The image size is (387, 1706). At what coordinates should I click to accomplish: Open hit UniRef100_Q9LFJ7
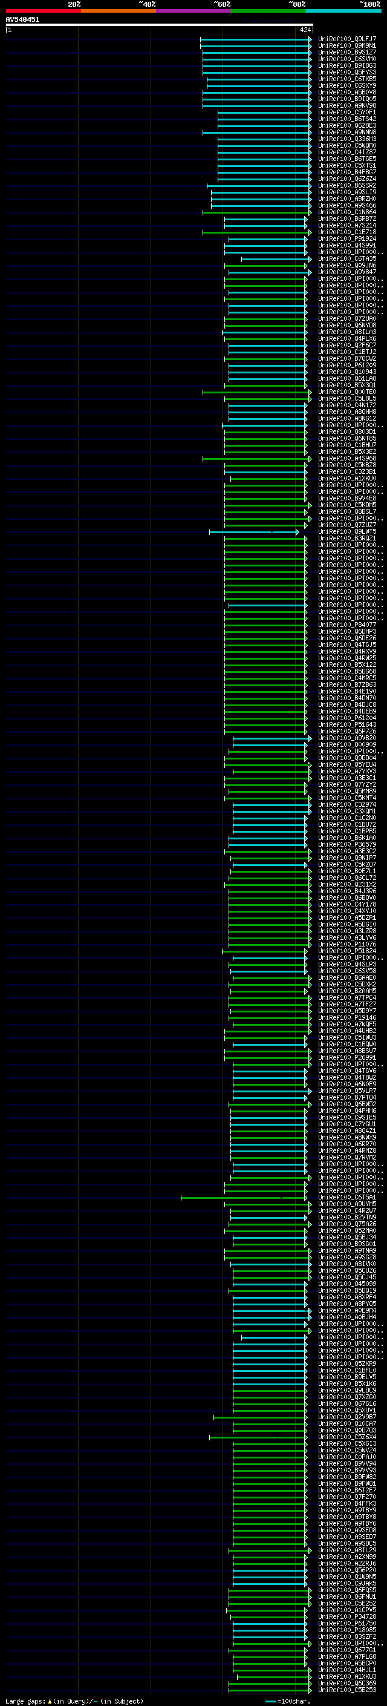(346, 39)
